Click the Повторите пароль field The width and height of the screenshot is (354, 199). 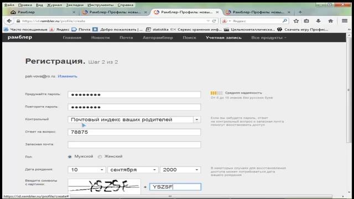point(134,107)
